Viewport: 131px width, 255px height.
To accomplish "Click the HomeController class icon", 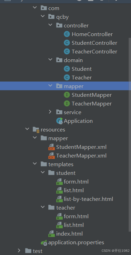I will click(x=67, y=34).
